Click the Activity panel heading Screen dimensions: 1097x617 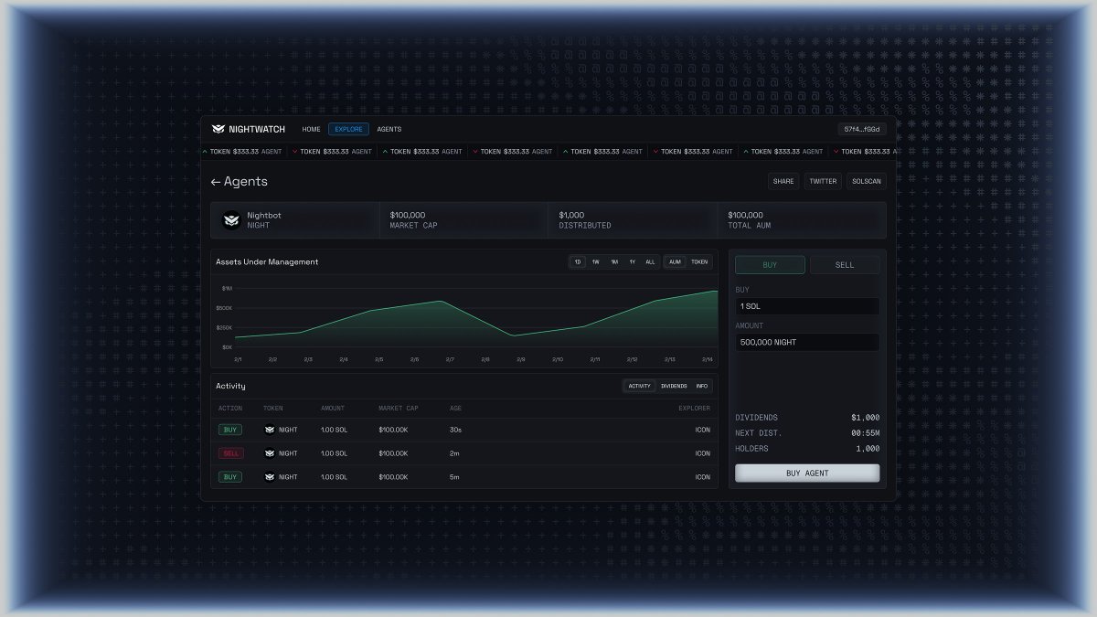pyautogui.click(x=230, y=386)
